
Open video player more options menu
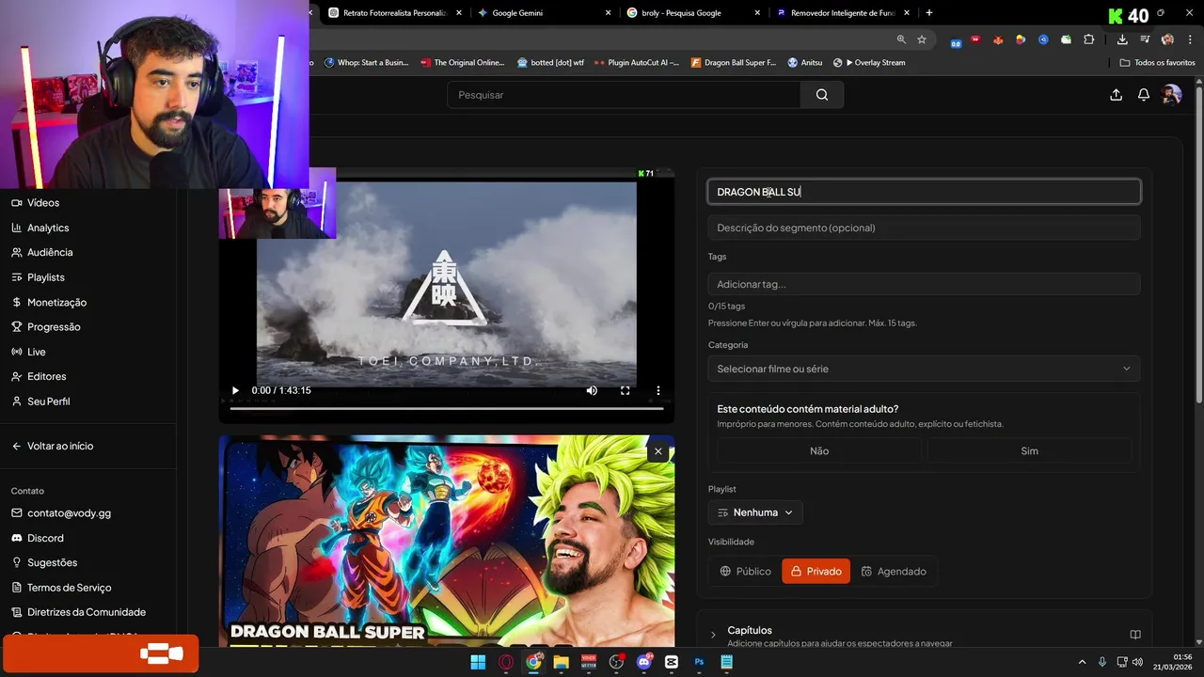click(658, 390)
